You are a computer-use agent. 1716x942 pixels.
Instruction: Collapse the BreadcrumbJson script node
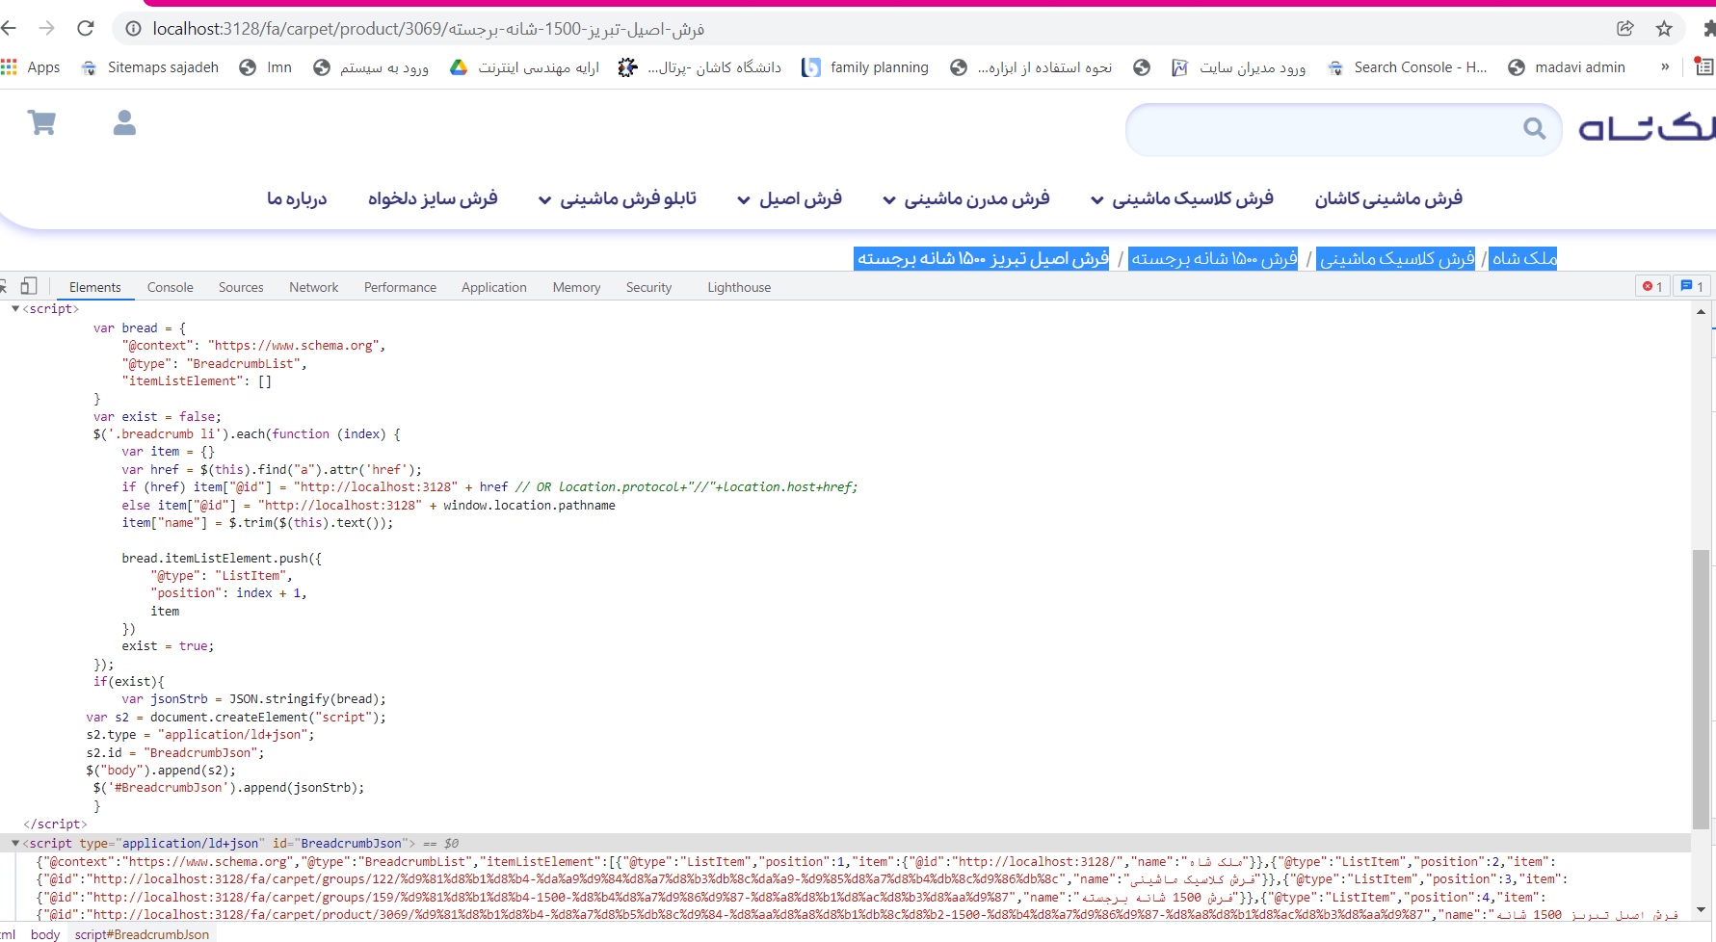(x=15, y=843)
